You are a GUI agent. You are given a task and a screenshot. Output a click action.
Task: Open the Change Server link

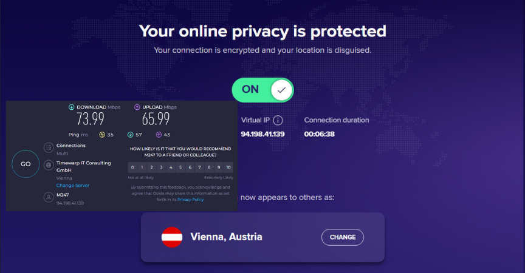[73, 186]
